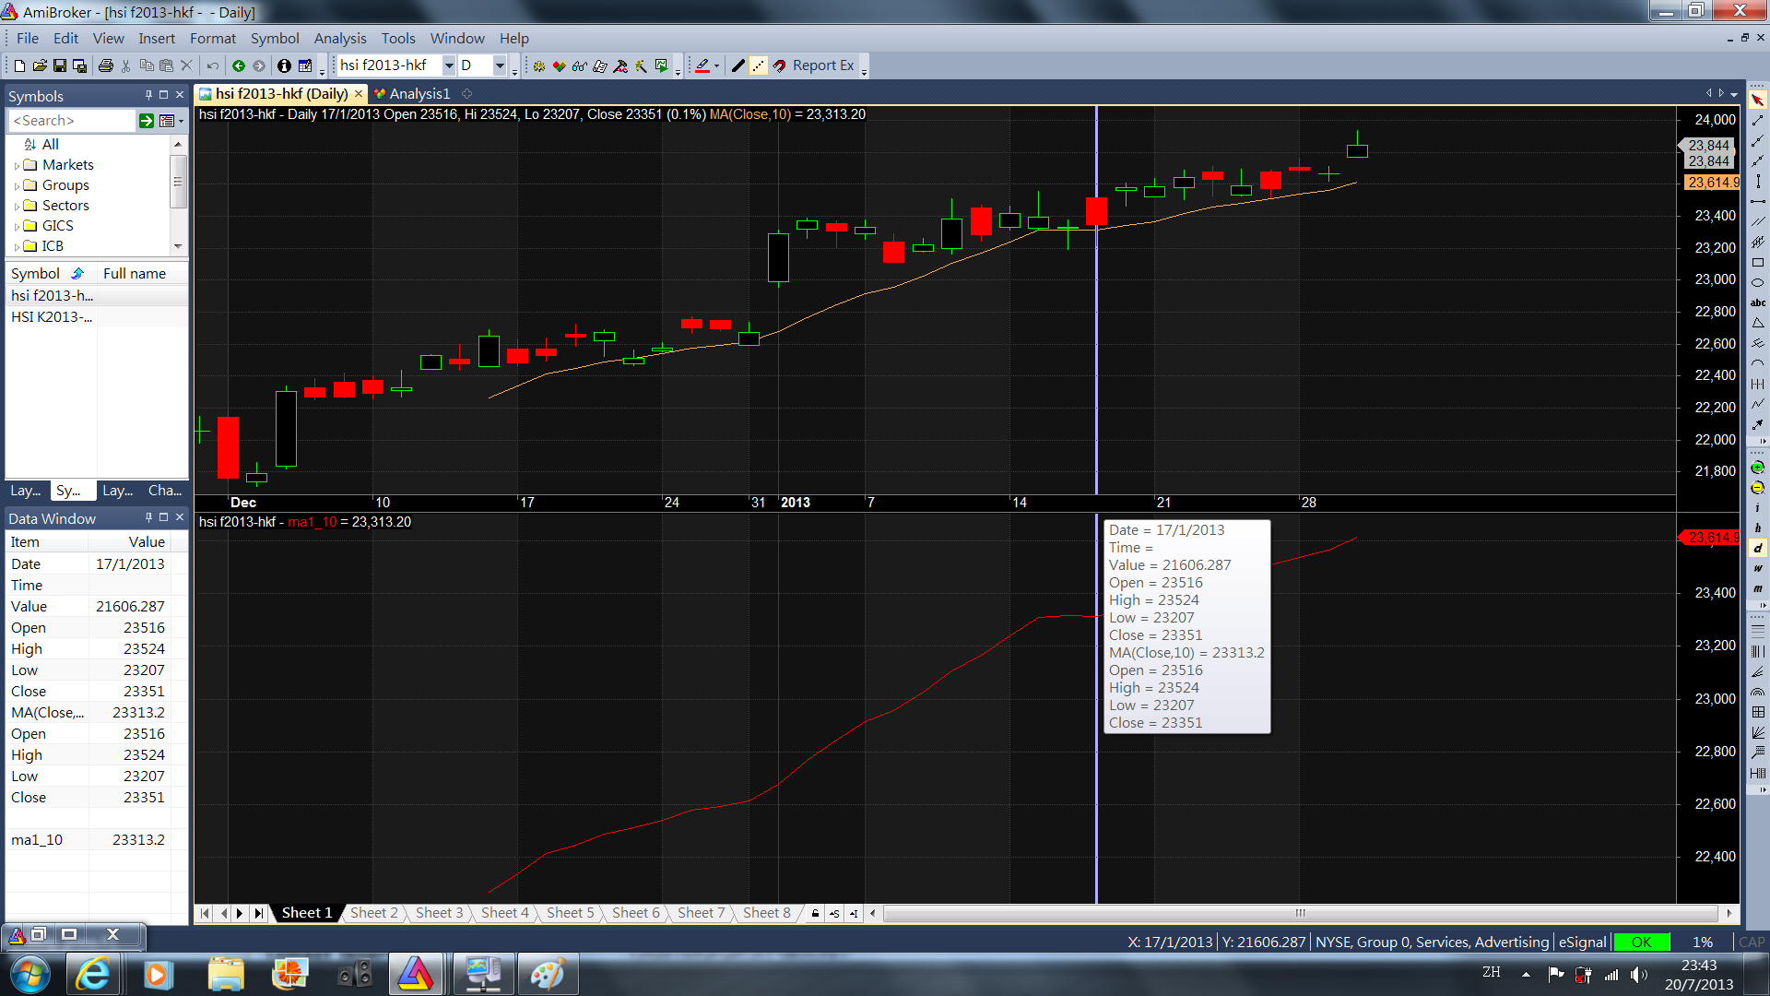Open the glasses Explore analysis icon
Screen dimensions: 1770x996
pos(579,65)
